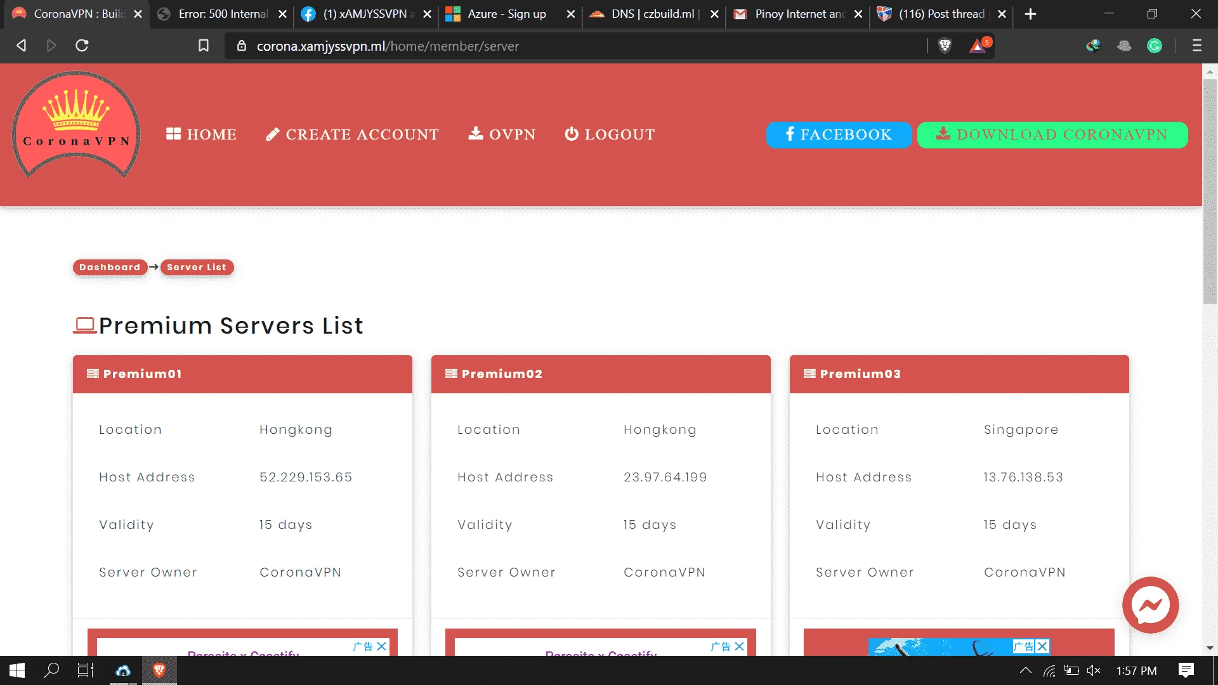Click the Brave browser taskbar icon
The image size is (1218, 685).
[x=159, y=670]
